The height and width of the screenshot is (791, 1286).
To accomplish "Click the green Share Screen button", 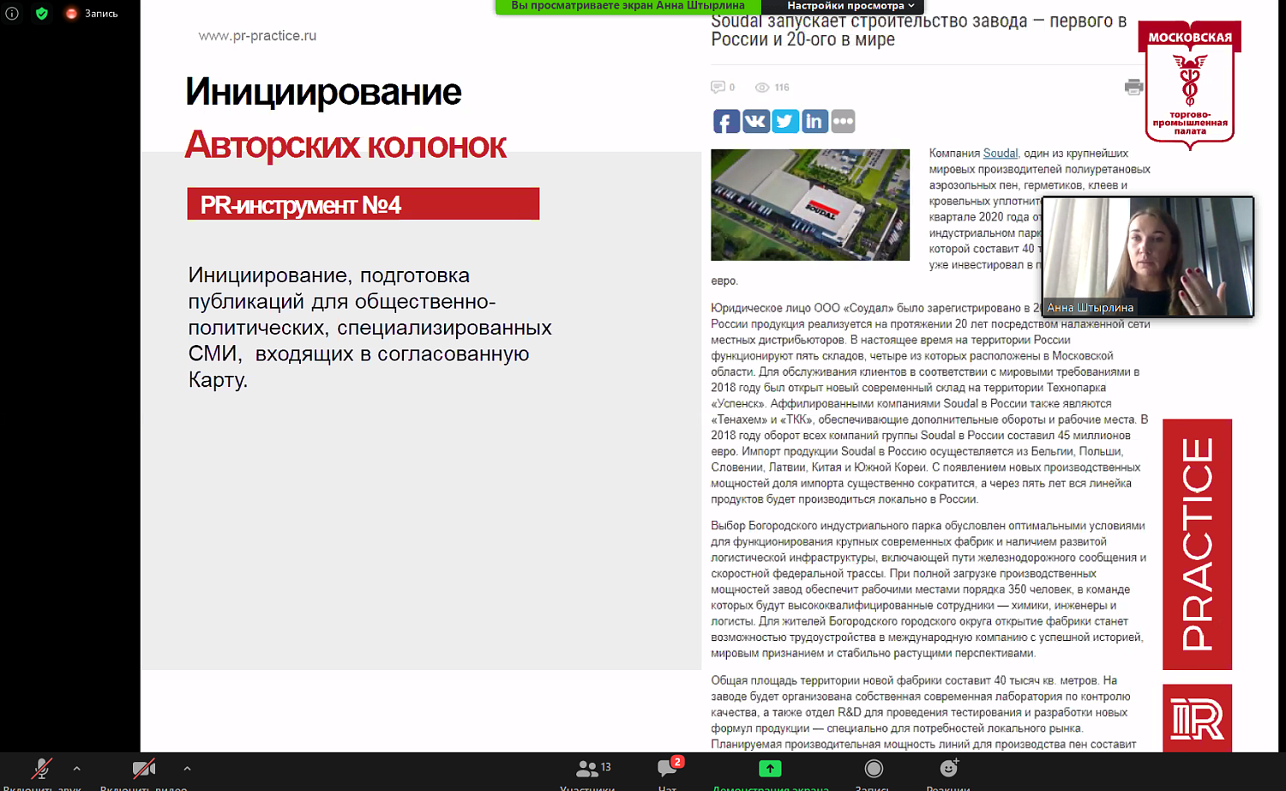I will coord(770,770).
